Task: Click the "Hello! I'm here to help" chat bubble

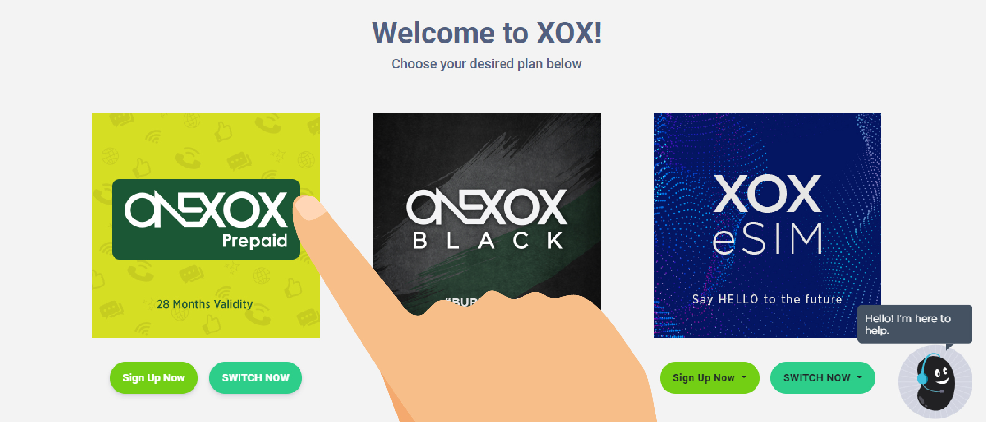Action: [915, 324]
